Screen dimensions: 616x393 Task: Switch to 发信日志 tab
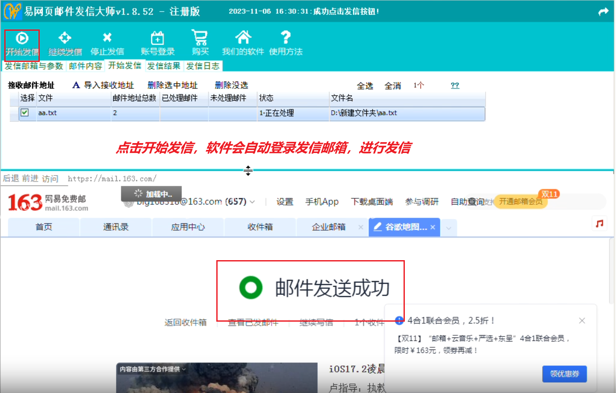tap(203, 66)
